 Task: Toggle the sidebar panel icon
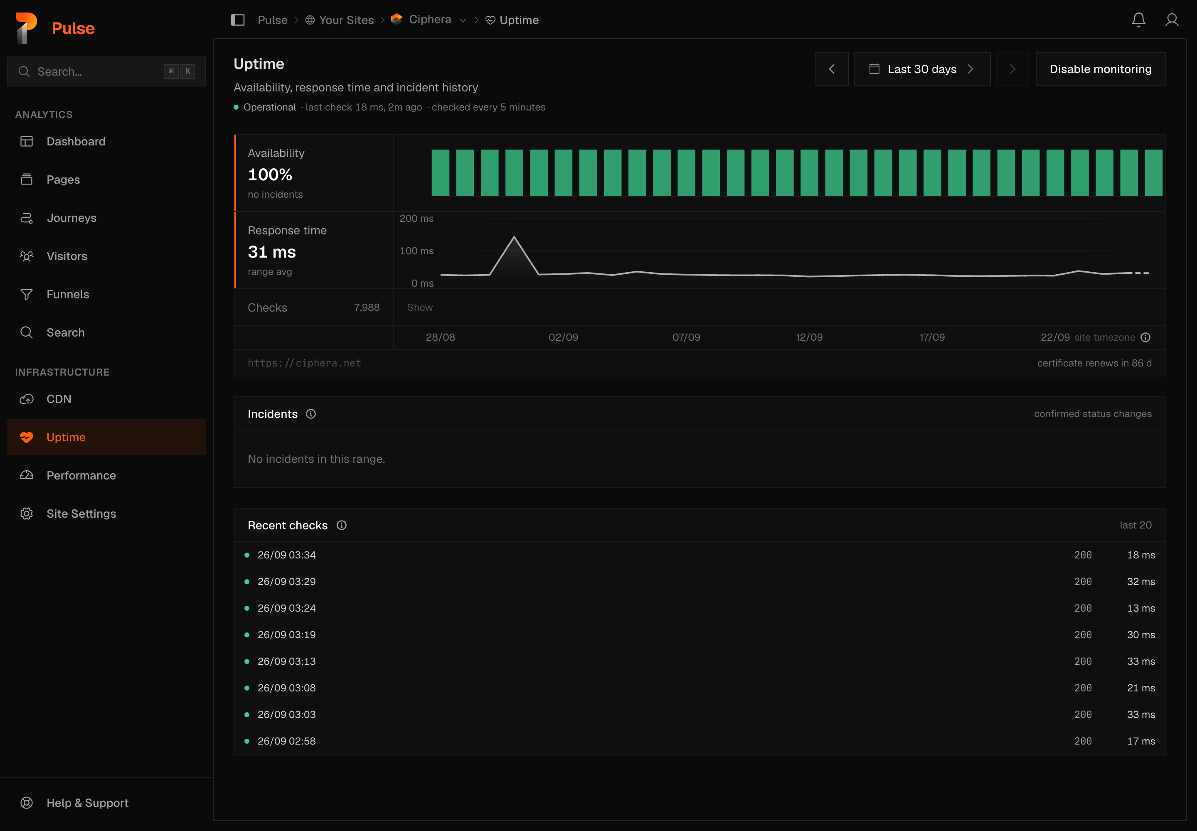pos(237,20)
